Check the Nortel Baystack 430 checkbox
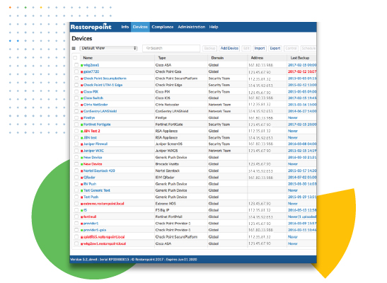This screenshot has height=283, width=387. click(76, 171)
